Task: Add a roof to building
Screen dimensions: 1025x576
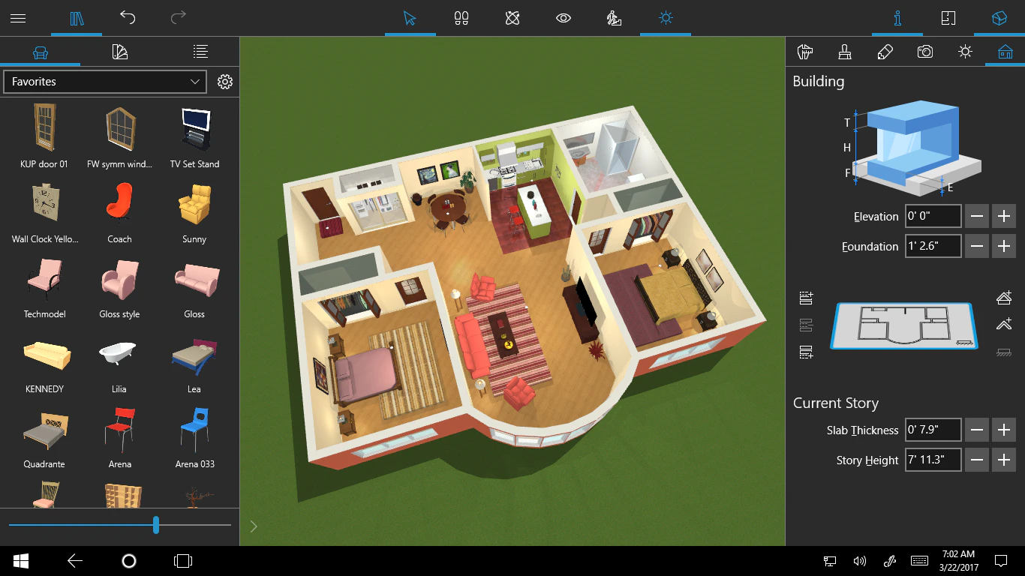Action: (x=1004, y=298)
